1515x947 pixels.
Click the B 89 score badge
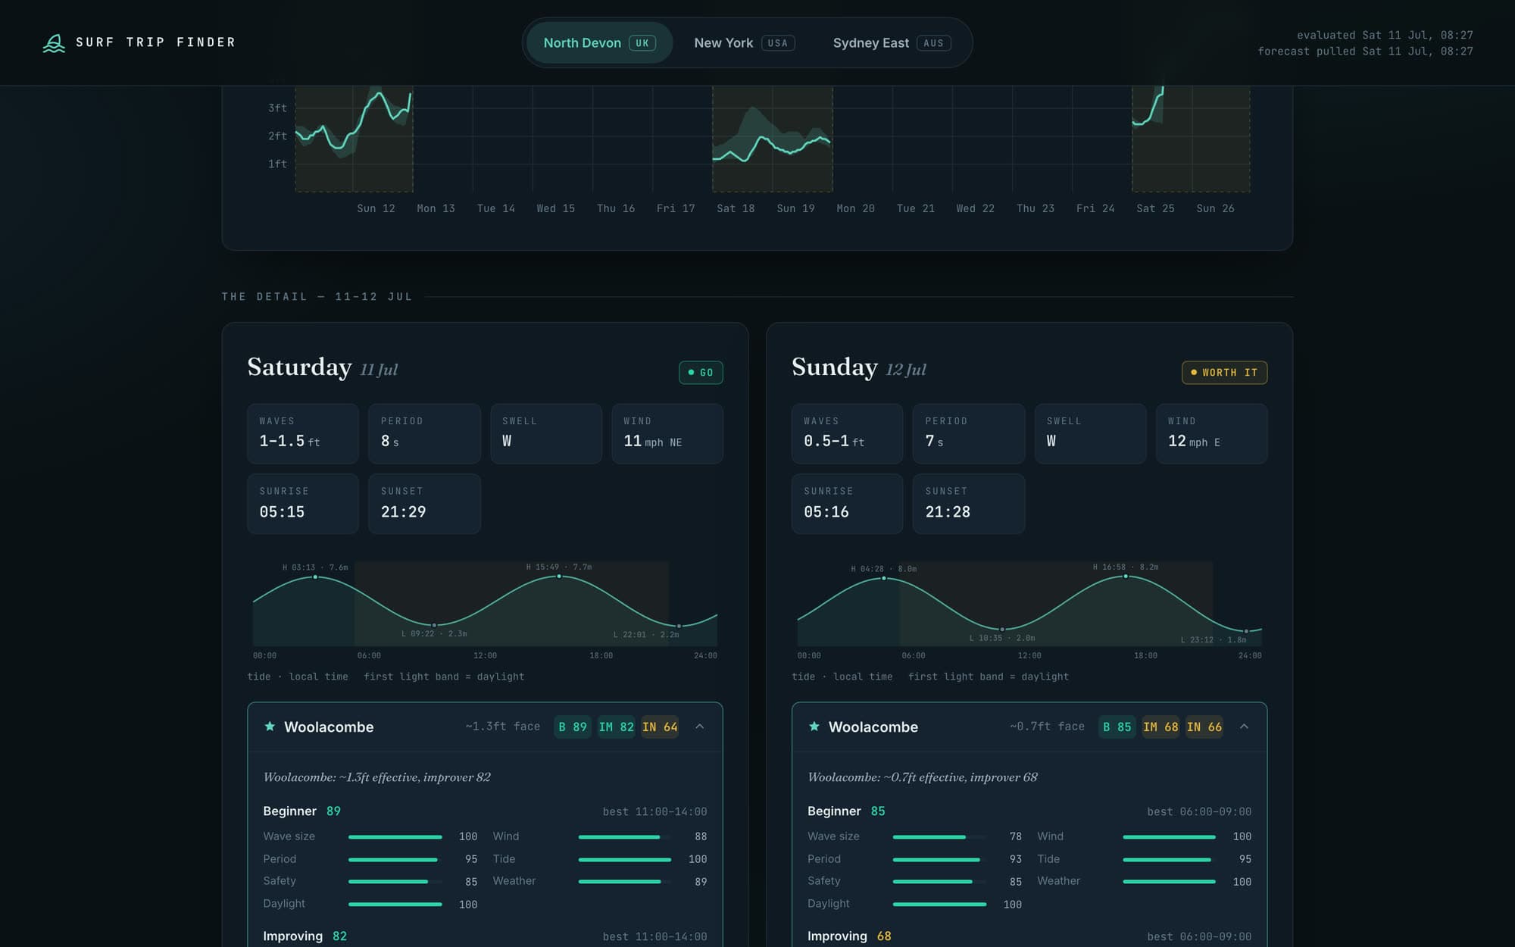573,727
